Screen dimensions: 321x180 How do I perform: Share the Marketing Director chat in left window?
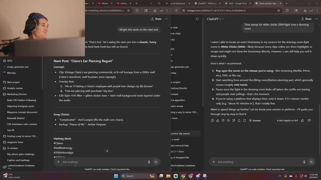156,19
